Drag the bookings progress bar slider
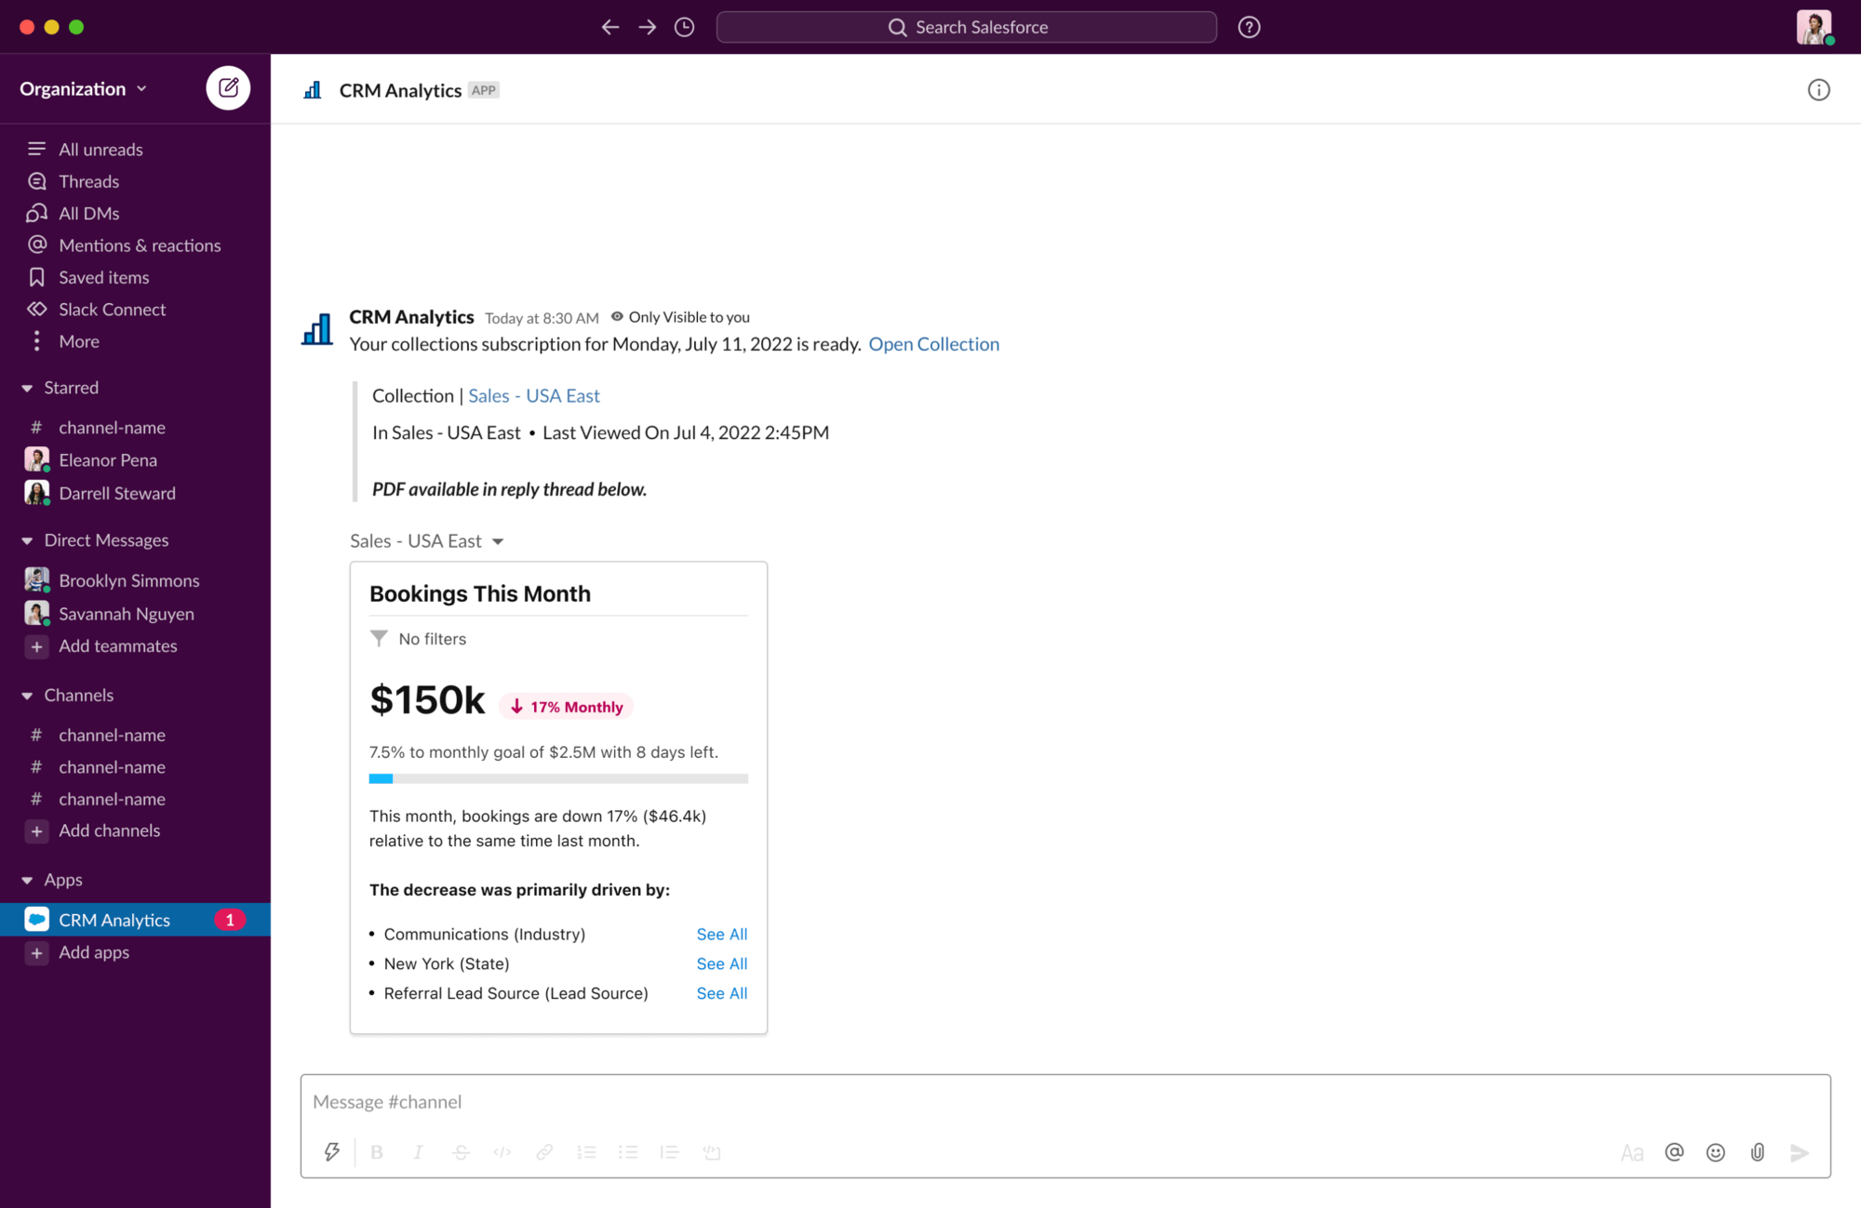This screenshot has height=1208, width=1861. tap(394, 777)
